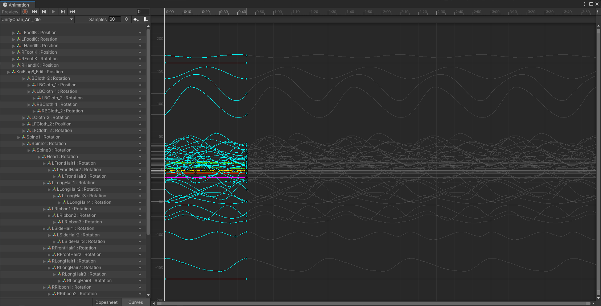Image resolution: width=601 pixels, height=306 pixels.
Task: Add animation event icon
Action: click(x=145, y=19)
